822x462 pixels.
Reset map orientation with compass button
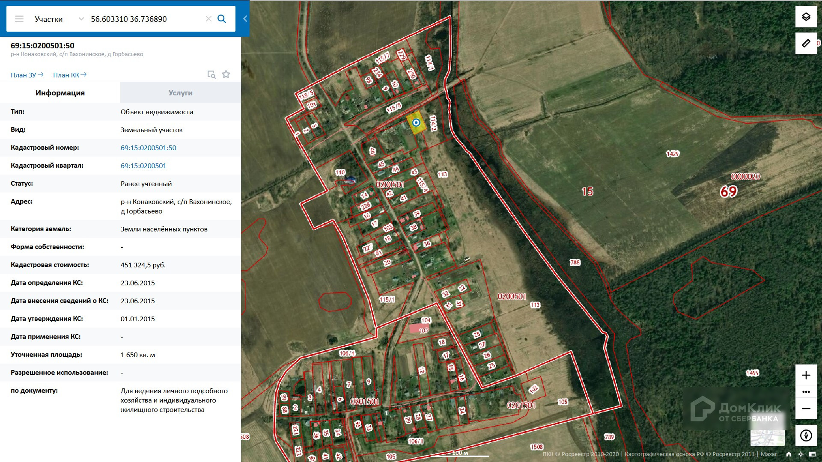click(x=806, y=435)
